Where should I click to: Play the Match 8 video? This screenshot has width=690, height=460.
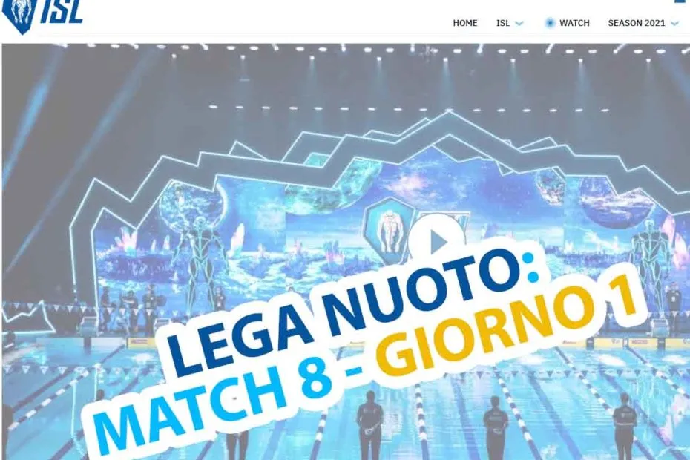[x=437, y=241]
